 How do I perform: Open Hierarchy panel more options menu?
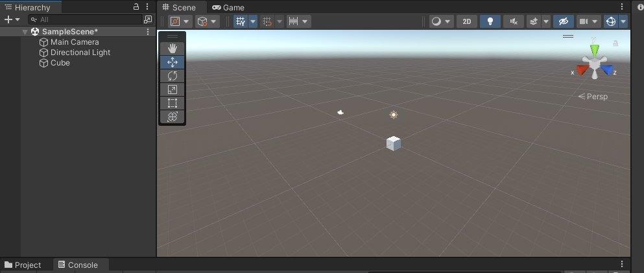pos(147,6)
